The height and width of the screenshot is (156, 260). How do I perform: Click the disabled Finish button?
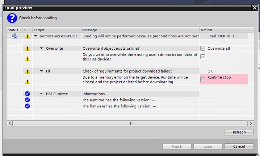click(177, 146)
